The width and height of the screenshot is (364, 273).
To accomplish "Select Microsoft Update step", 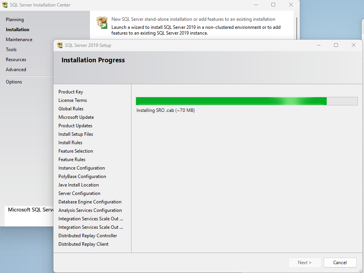I will click(76, 117).
